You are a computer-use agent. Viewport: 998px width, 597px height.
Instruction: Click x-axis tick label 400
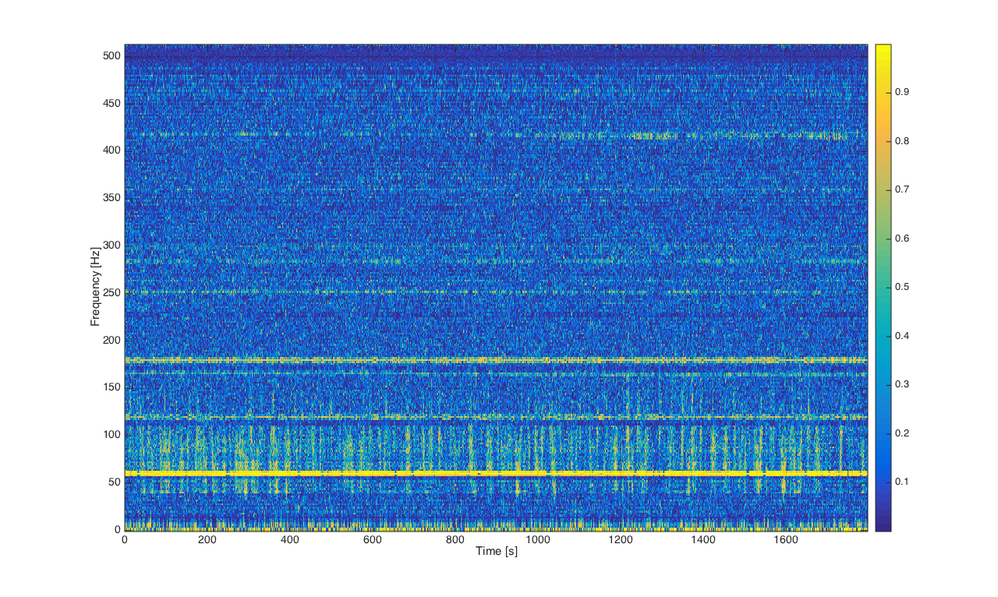click(x=290, y=540)
